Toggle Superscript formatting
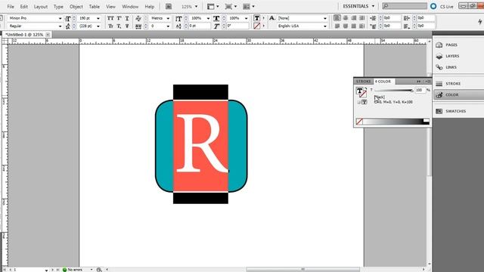The width and height of the screenshot is (484, 272). 119,18
